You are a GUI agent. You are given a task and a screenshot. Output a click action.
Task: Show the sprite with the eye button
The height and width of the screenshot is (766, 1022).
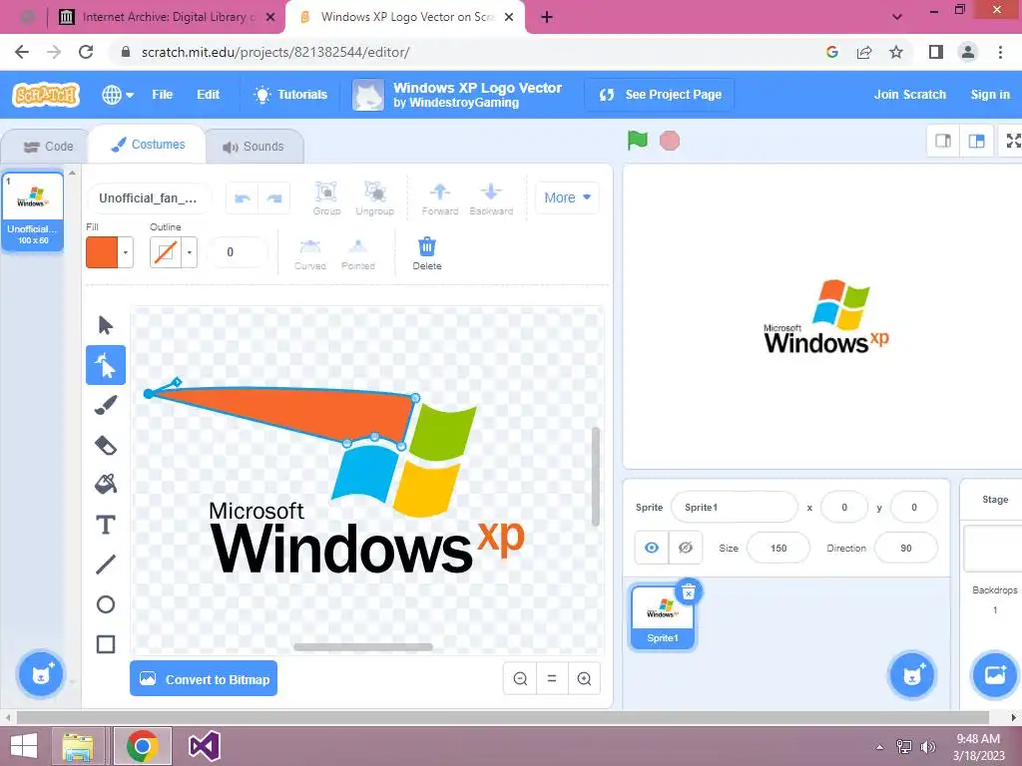point(652,548)
